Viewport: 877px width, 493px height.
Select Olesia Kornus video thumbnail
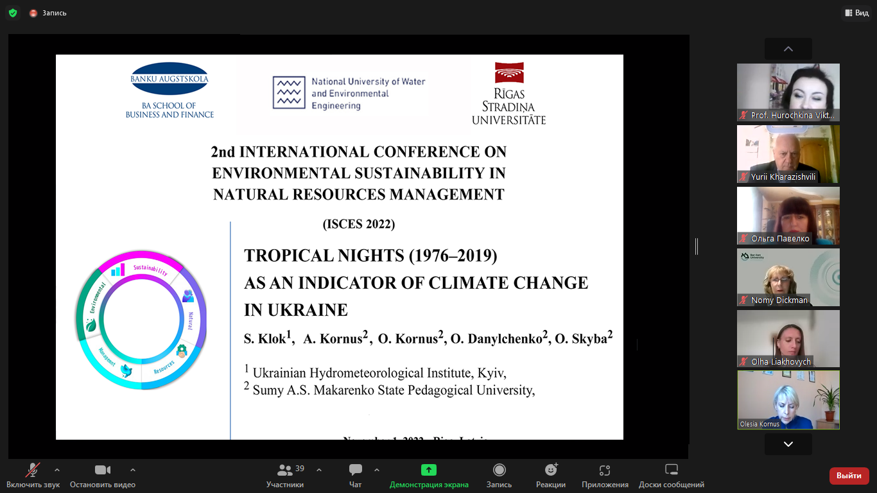[x=788, y=399]
